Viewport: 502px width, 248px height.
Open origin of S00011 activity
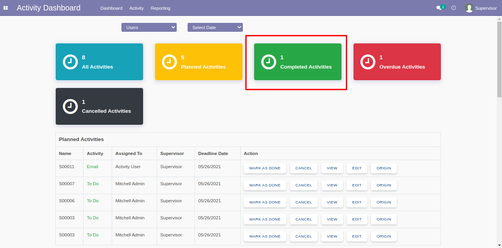[x=384, y=168]
